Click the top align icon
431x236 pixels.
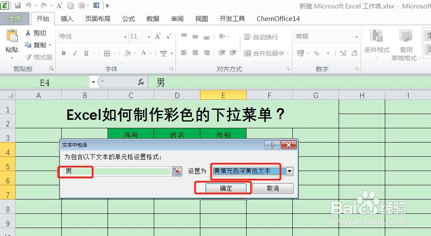pos(184,36)
